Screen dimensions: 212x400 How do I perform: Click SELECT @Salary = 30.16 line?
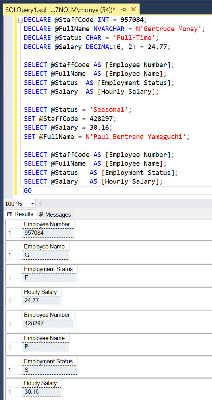click(x=68, y=128)
